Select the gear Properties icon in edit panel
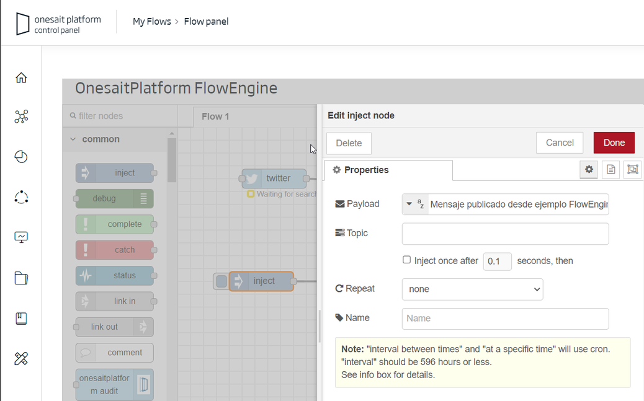Viewport: 644px width, 401px height. (588, 169)
